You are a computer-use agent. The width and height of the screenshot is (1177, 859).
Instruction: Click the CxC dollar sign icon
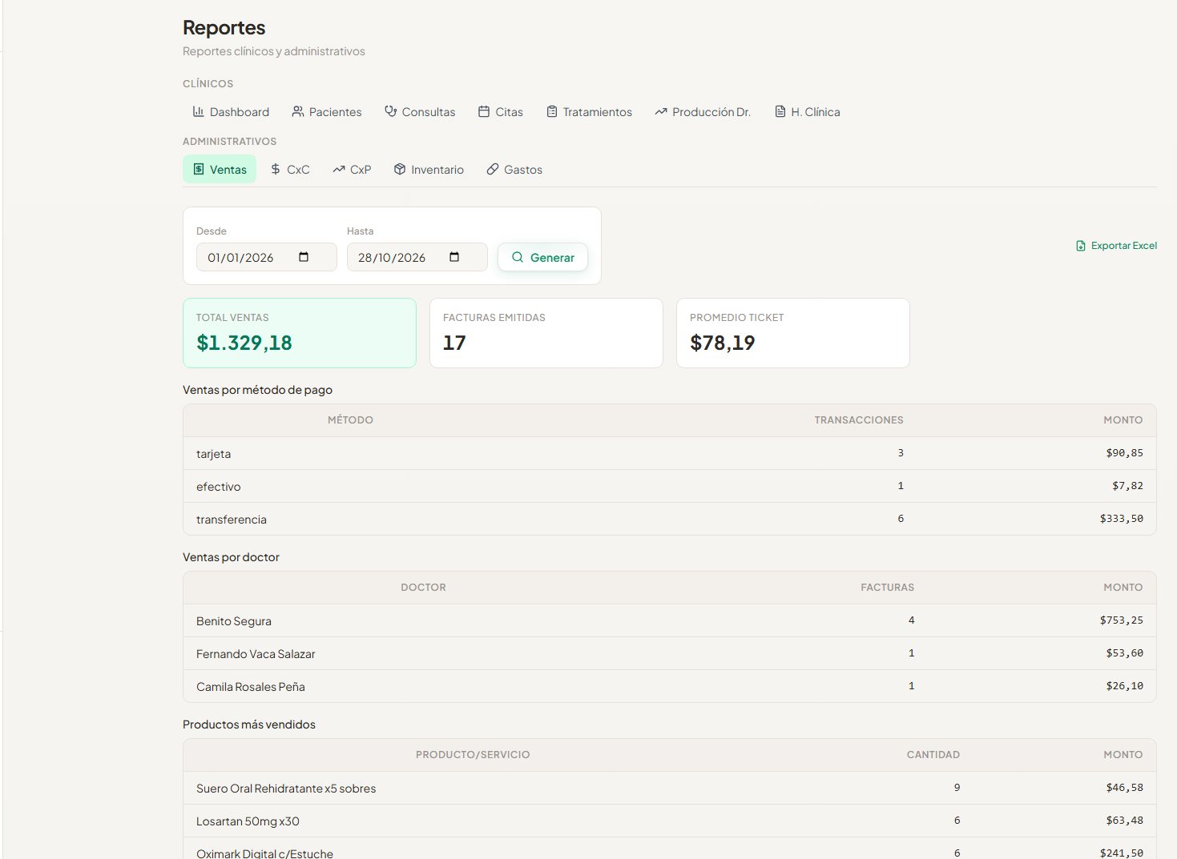[x=276, y=170]
